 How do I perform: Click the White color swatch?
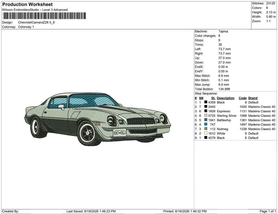click(x=206, y=133)
